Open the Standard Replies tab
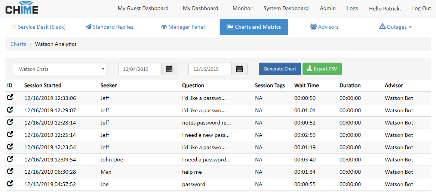This screenshot has width=436, height=192. pyautogui.click(x=109, y=27)
